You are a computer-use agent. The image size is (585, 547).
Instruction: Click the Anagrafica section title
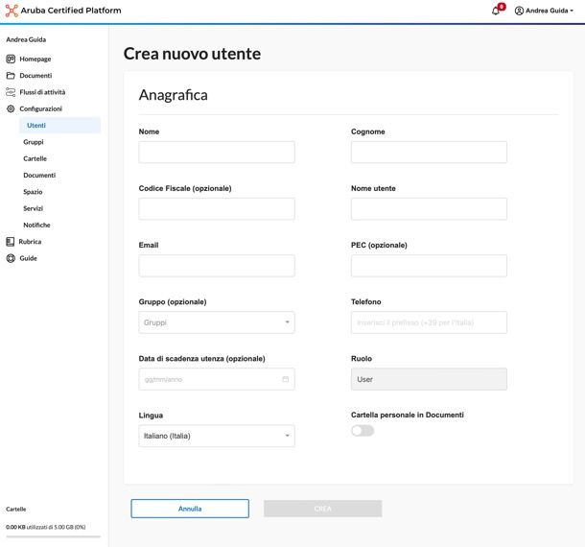(174, 95)
